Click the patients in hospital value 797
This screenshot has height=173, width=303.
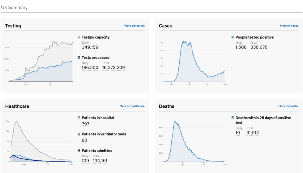coord(85,124)
